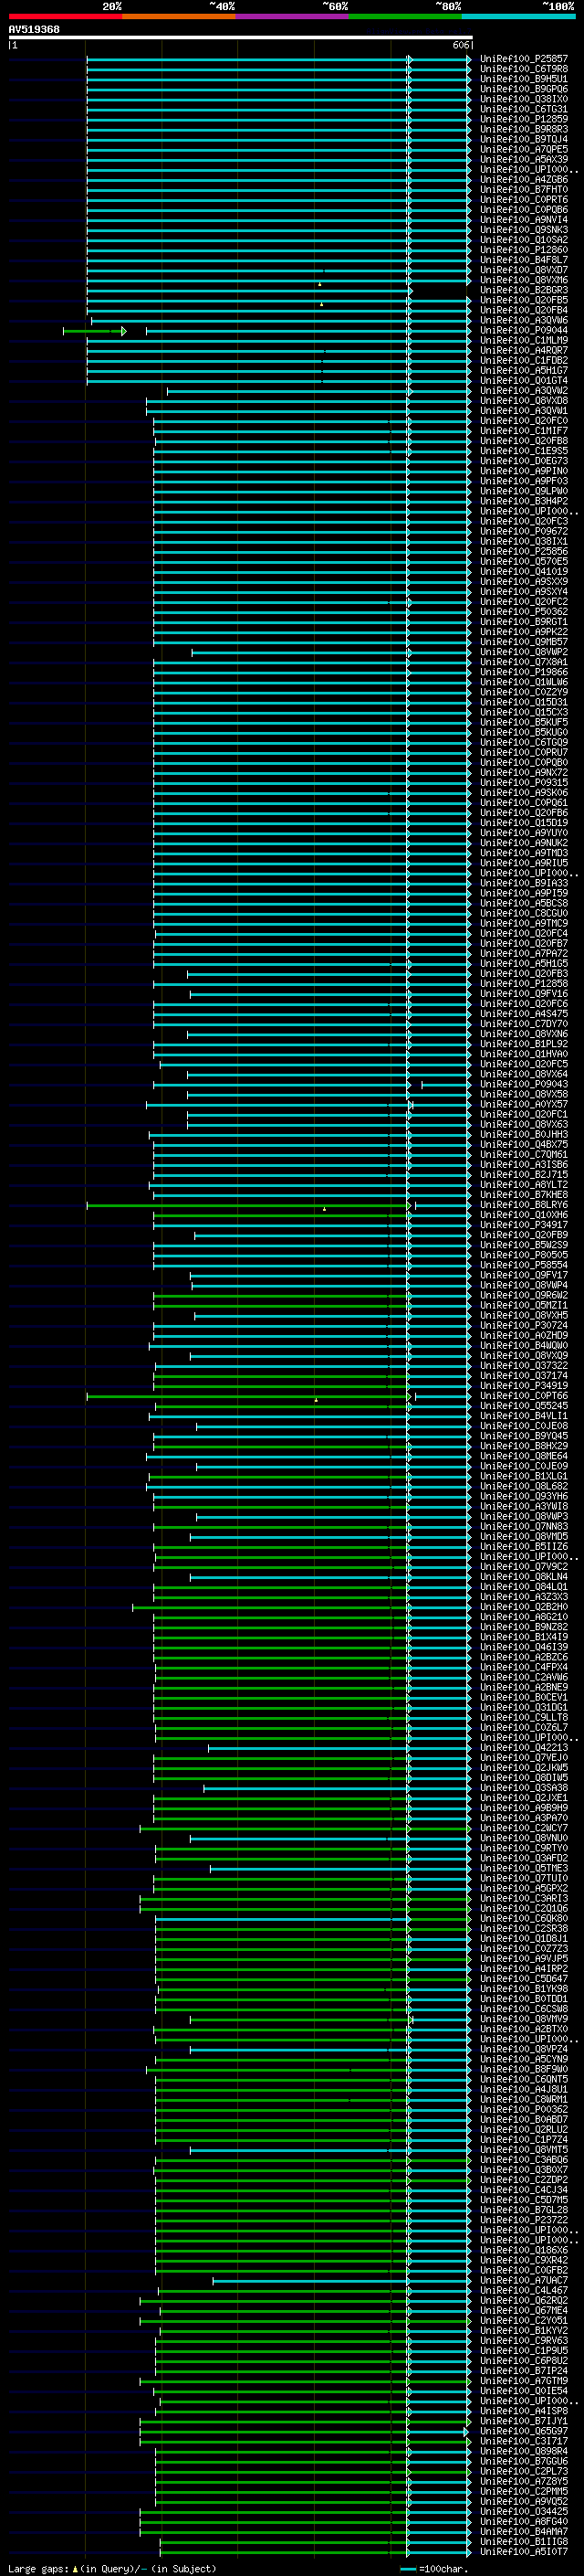The image size is (584, 2576).
Task: Open hit UniRef100_P09043
Action: [523, 1084]
